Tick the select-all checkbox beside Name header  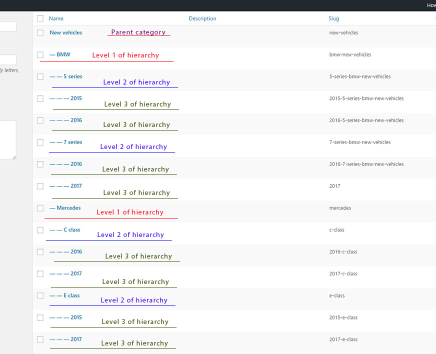point(40,18)
